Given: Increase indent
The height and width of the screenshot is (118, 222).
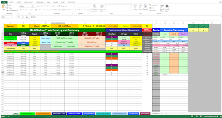Looking at the screenshot, I should tap(55, 10).
